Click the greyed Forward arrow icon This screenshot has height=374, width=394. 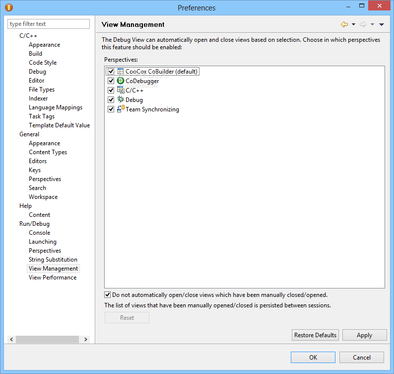tap(363, 24)
